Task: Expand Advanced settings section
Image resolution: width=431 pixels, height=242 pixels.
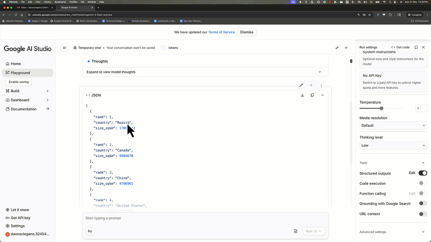Action: click(x=393, y=232)
